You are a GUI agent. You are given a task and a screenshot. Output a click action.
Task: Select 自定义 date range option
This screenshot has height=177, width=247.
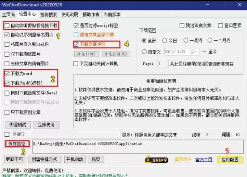point(144,52)
